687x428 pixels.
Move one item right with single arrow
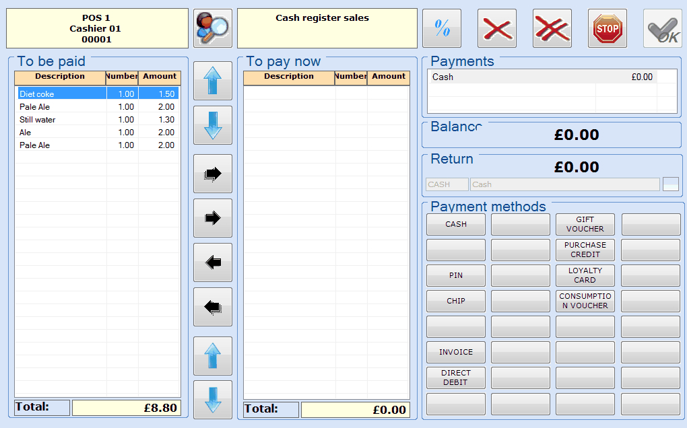(x=213, y=218)
